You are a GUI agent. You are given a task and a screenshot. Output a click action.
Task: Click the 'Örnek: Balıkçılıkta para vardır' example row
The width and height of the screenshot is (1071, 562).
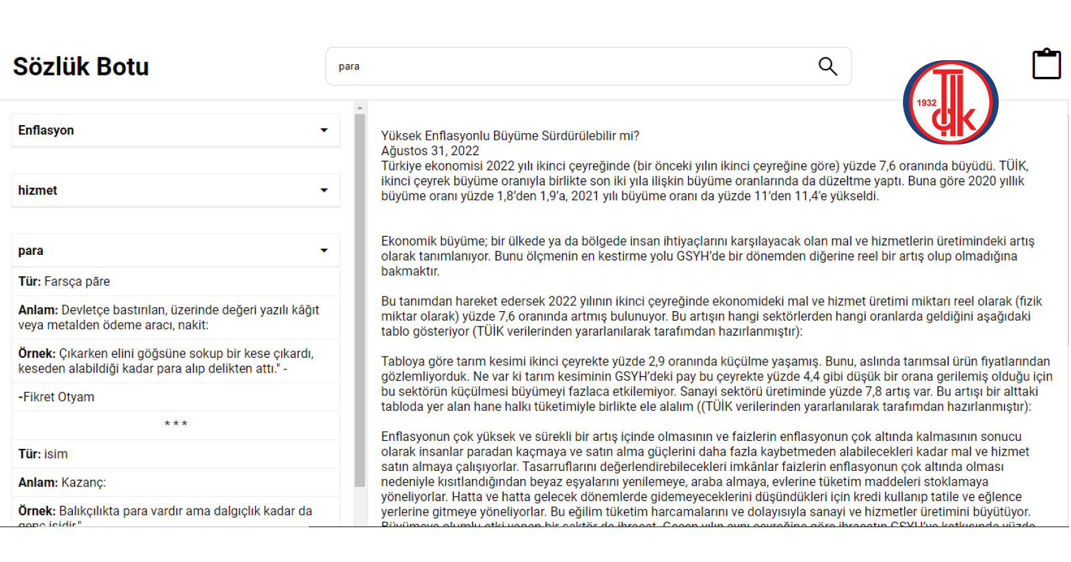[175, 512]
